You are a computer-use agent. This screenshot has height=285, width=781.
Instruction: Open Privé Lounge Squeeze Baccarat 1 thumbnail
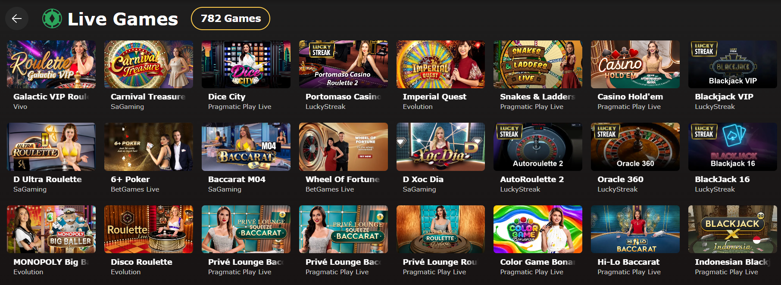(x=344, y=229)
